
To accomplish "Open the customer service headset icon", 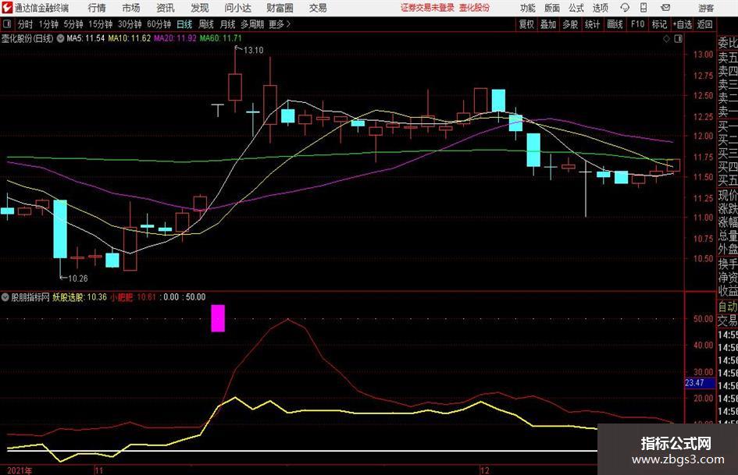I will click(625, 8).
